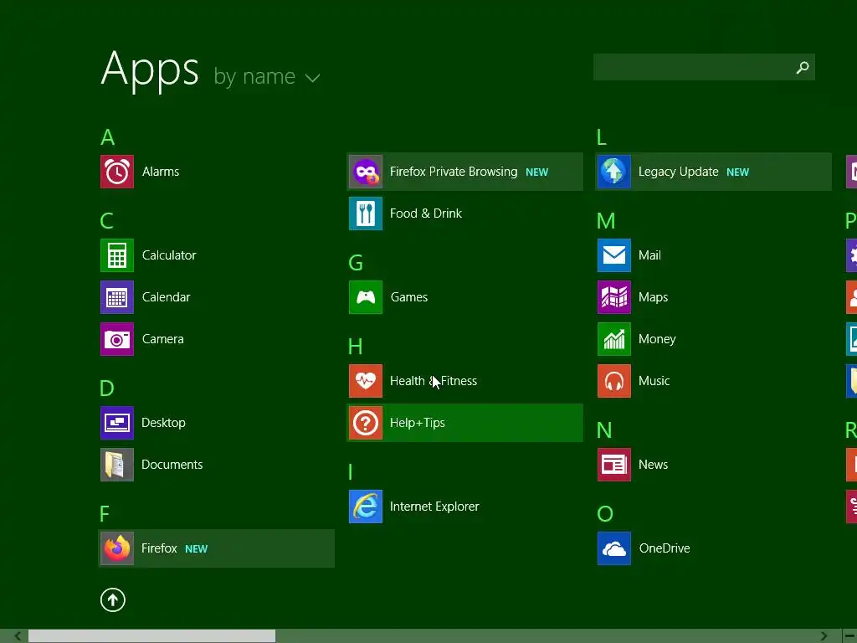Jump to letter C group header
This screenshot has height=643, width=857.
(106, 221)
